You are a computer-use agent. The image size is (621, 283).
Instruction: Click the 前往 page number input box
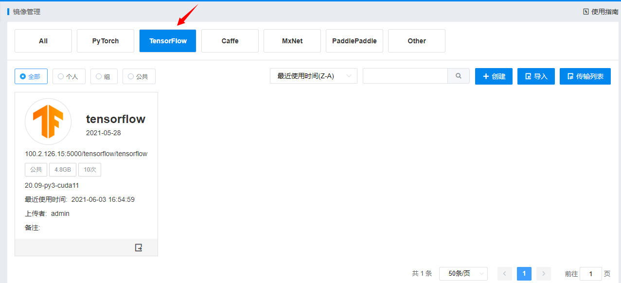[591, 274]
